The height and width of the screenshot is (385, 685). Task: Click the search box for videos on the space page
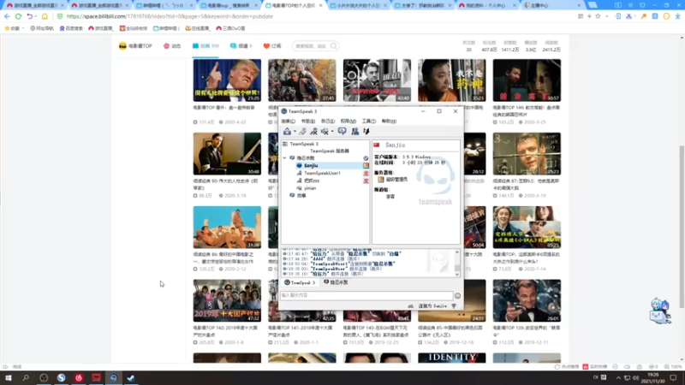(315, 46)
